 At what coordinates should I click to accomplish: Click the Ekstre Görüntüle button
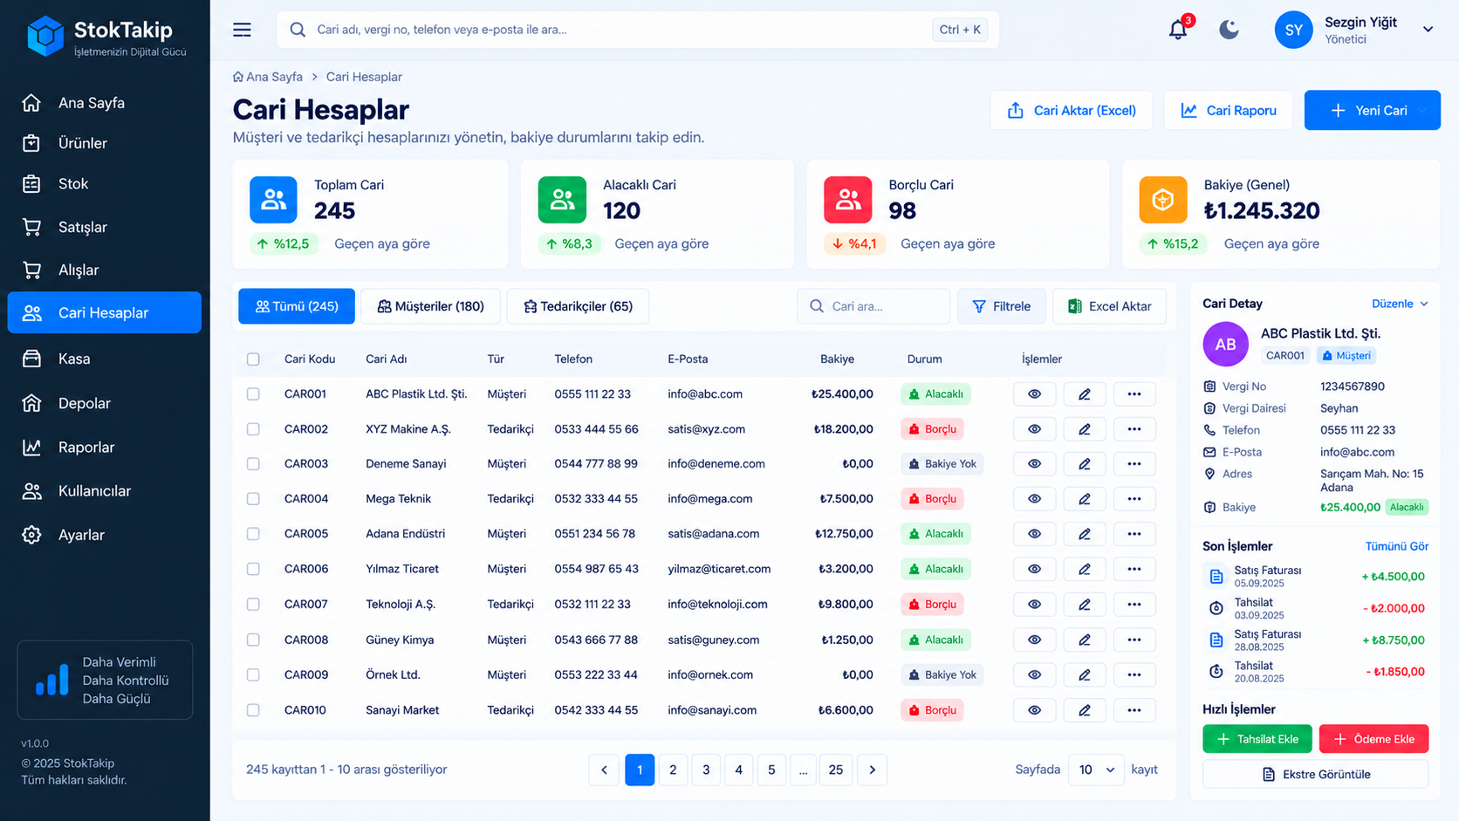pyautogui.click(x=1316, y=775)
